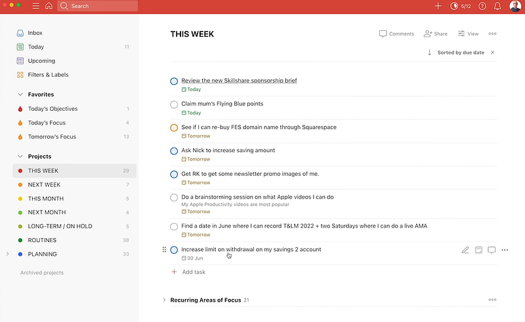Screen dimensions: 525x322
Task: Expand the Recurring Areas of Focus section
Action: [164, 300]
